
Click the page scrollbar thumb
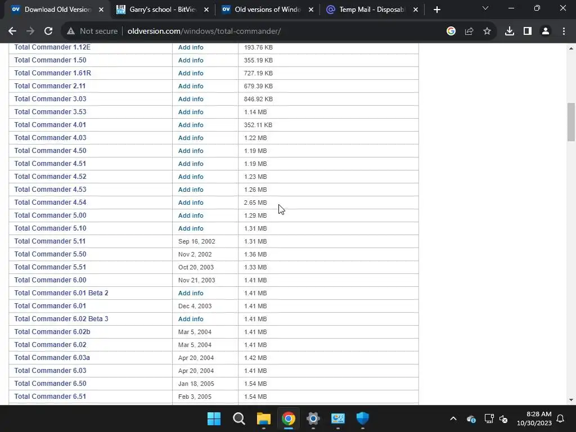571,122
